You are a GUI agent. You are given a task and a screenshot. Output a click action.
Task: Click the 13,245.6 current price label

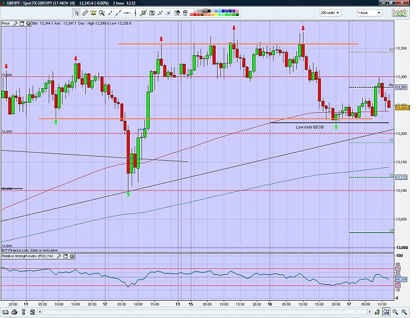coord(403,108)
